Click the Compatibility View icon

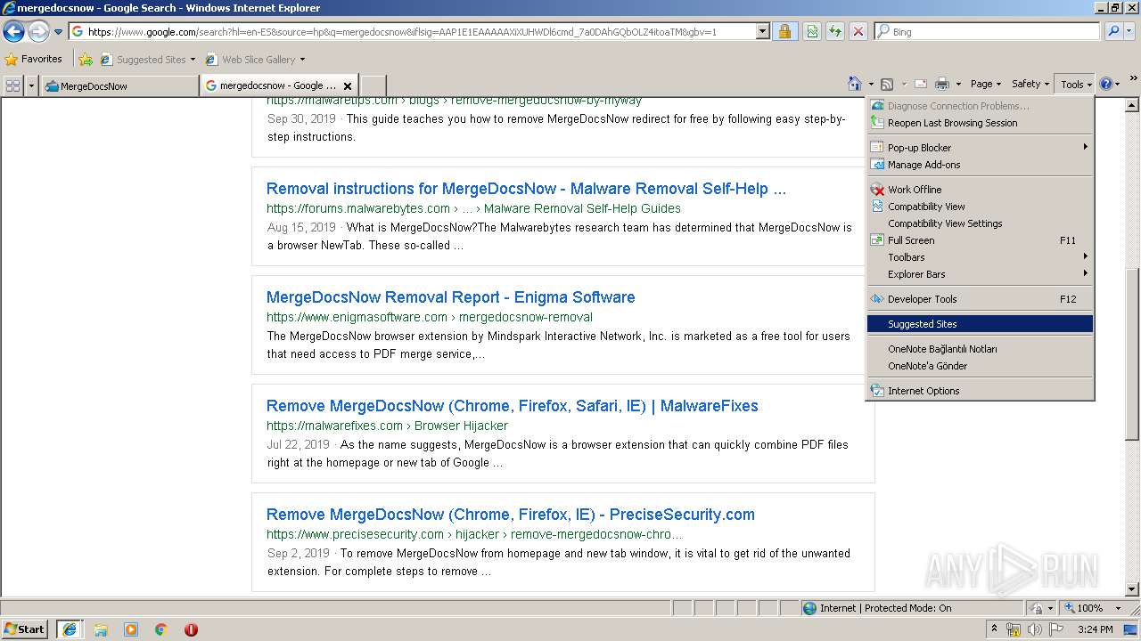tap(812, 32)
